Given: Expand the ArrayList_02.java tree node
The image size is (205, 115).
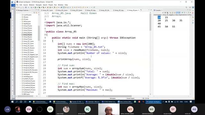Looking at the screenshot, I should point(20,63).
